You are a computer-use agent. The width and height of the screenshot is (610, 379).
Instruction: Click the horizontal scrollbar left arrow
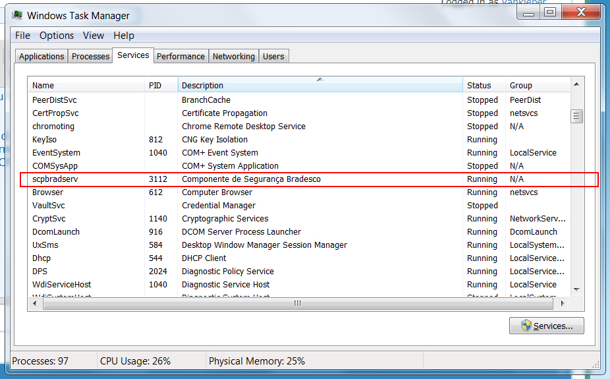[x=35, y=303]
